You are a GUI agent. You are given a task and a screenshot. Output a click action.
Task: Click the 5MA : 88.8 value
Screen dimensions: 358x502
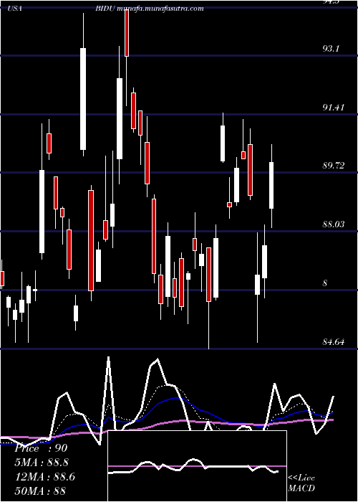[42, 463]
